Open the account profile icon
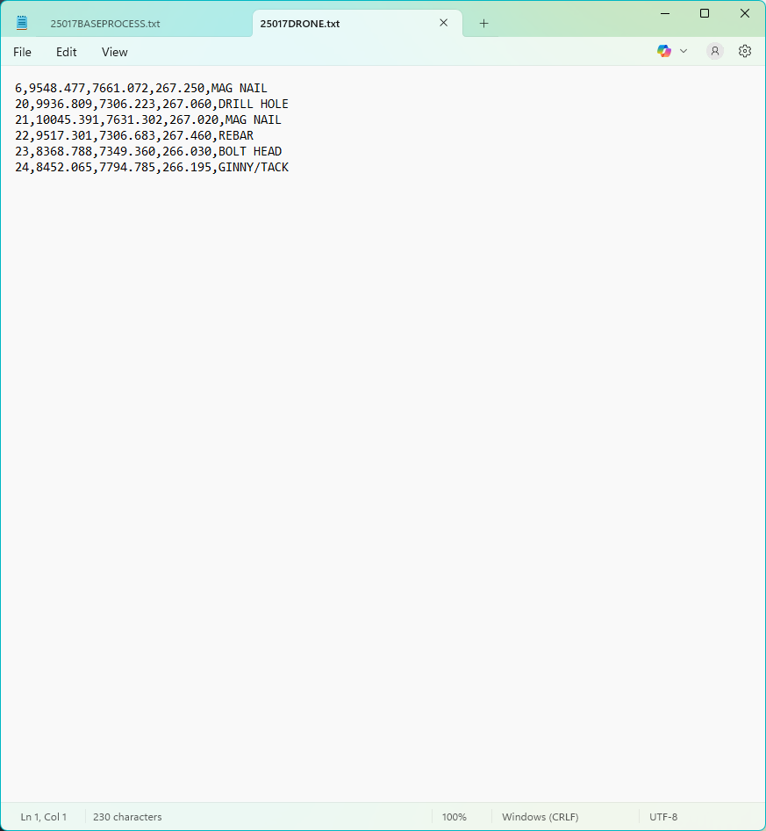766x831 pixels. (714, 51)
